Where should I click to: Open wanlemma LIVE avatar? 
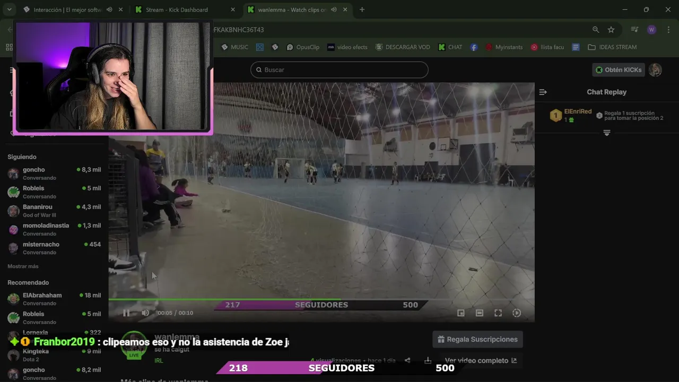134,346
